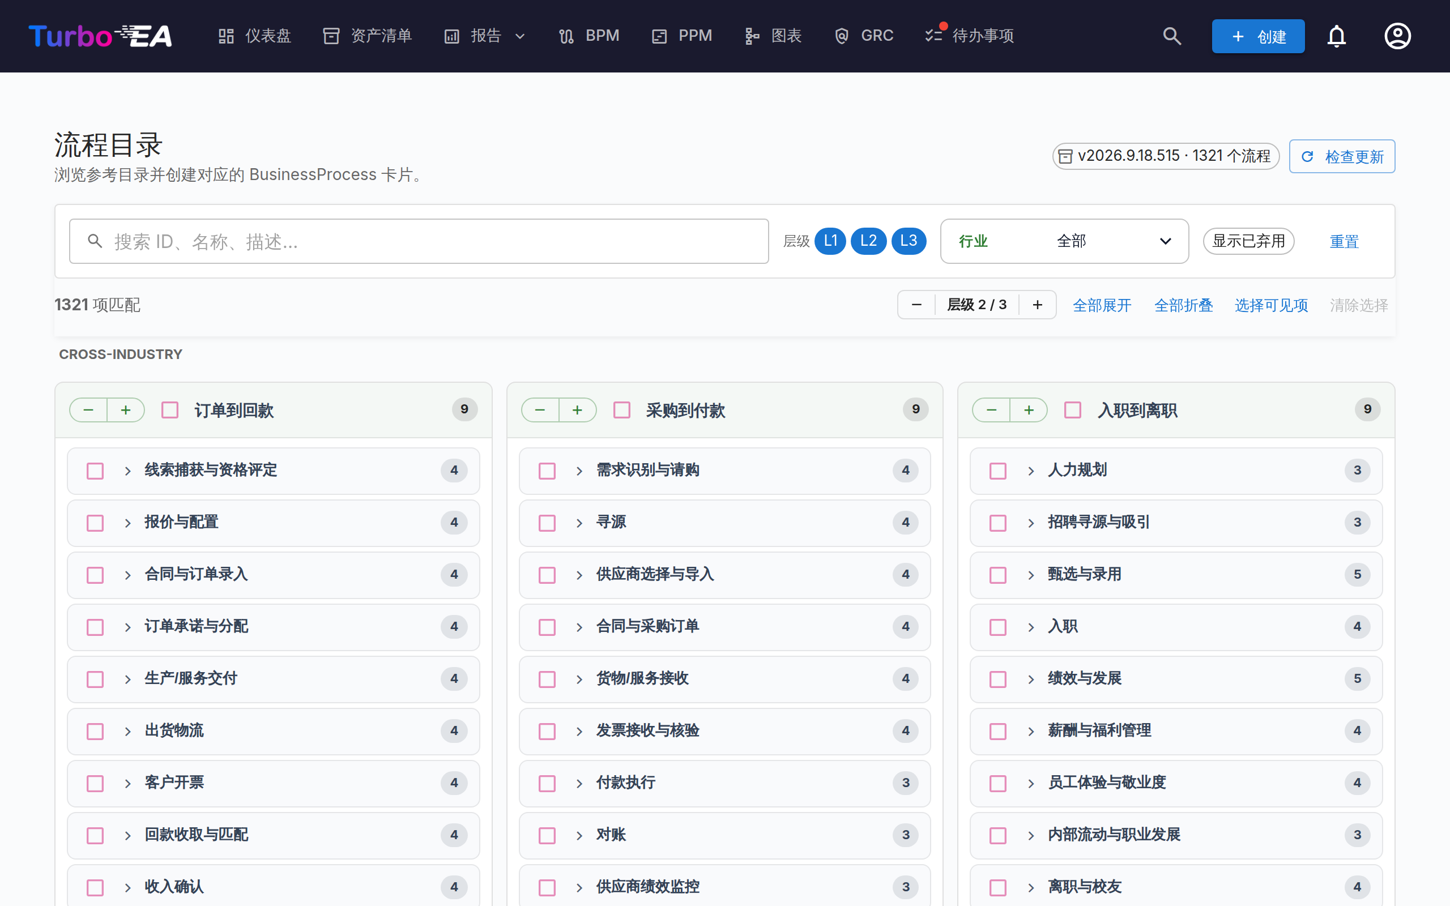1450x906 pixels.
Task: Click the count badge 3 on 付款执行
Action: tap(905, 783)
